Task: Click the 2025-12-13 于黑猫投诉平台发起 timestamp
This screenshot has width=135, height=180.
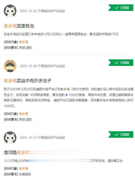Action: click(x=42, y=137)
